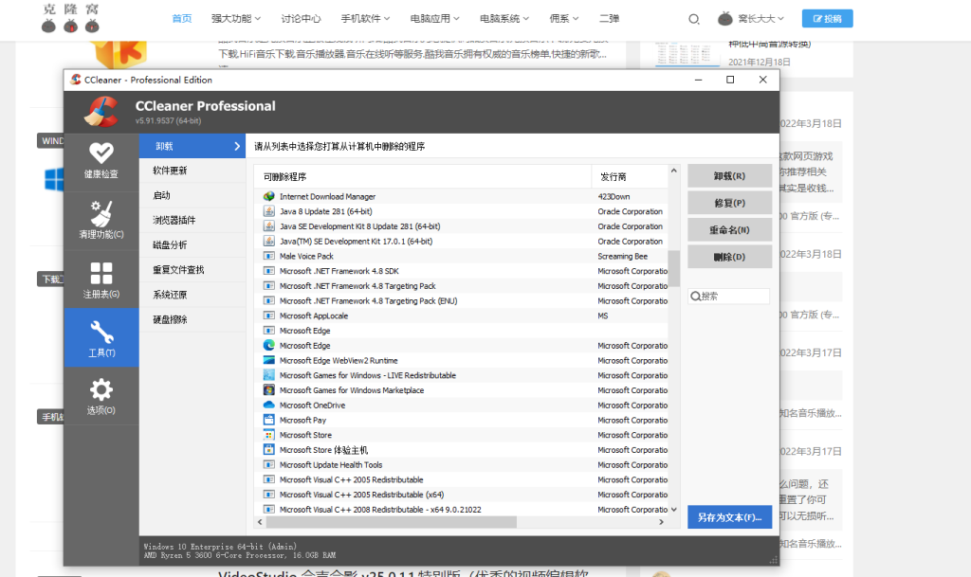
Task: Click horizontal scrollbar right arrow
Action: click(661, 522)
